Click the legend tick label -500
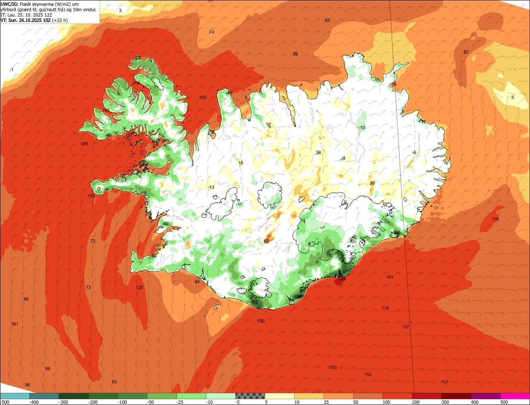The image size is (530, 405). (5, 402)
